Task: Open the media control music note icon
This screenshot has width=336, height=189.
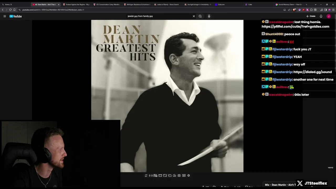Action: (322, 10)
